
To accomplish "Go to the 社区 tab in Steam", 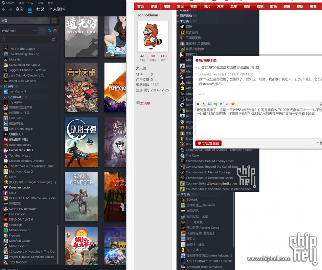I will click(x=40, y=9).
